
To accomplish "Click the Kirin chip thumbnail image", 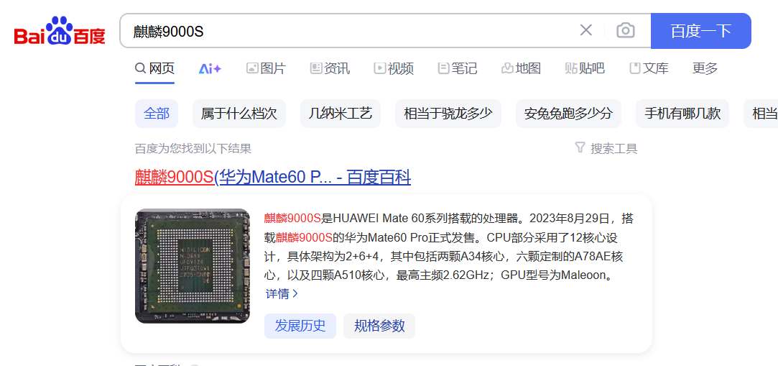I will coord(193,266).
